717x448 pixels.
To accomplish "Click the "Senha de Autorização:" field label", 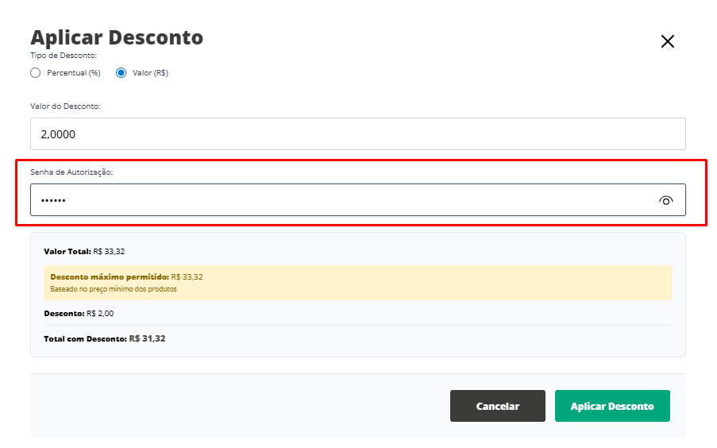I will pos(71,172).
